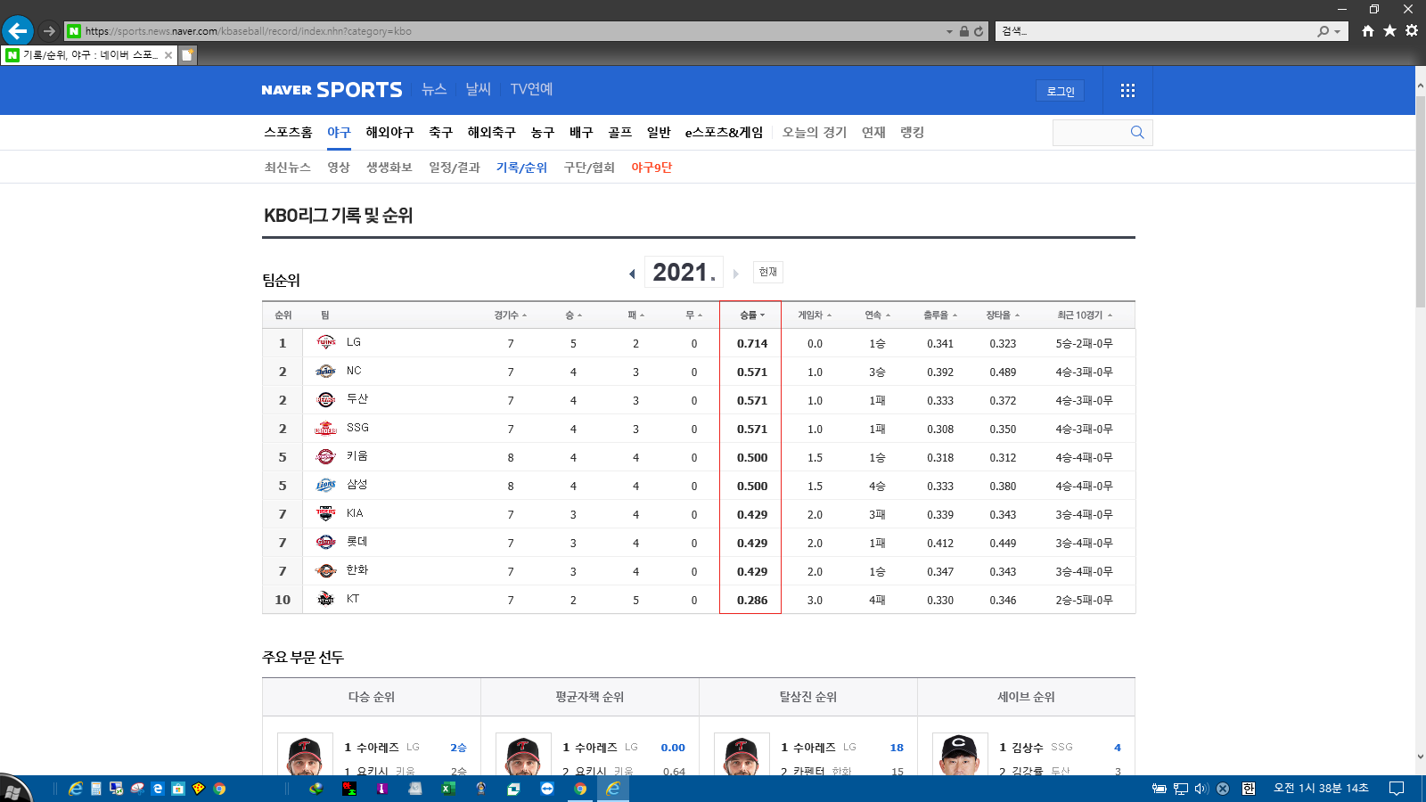Sort table by 출루율 column header

coord(940,315)
